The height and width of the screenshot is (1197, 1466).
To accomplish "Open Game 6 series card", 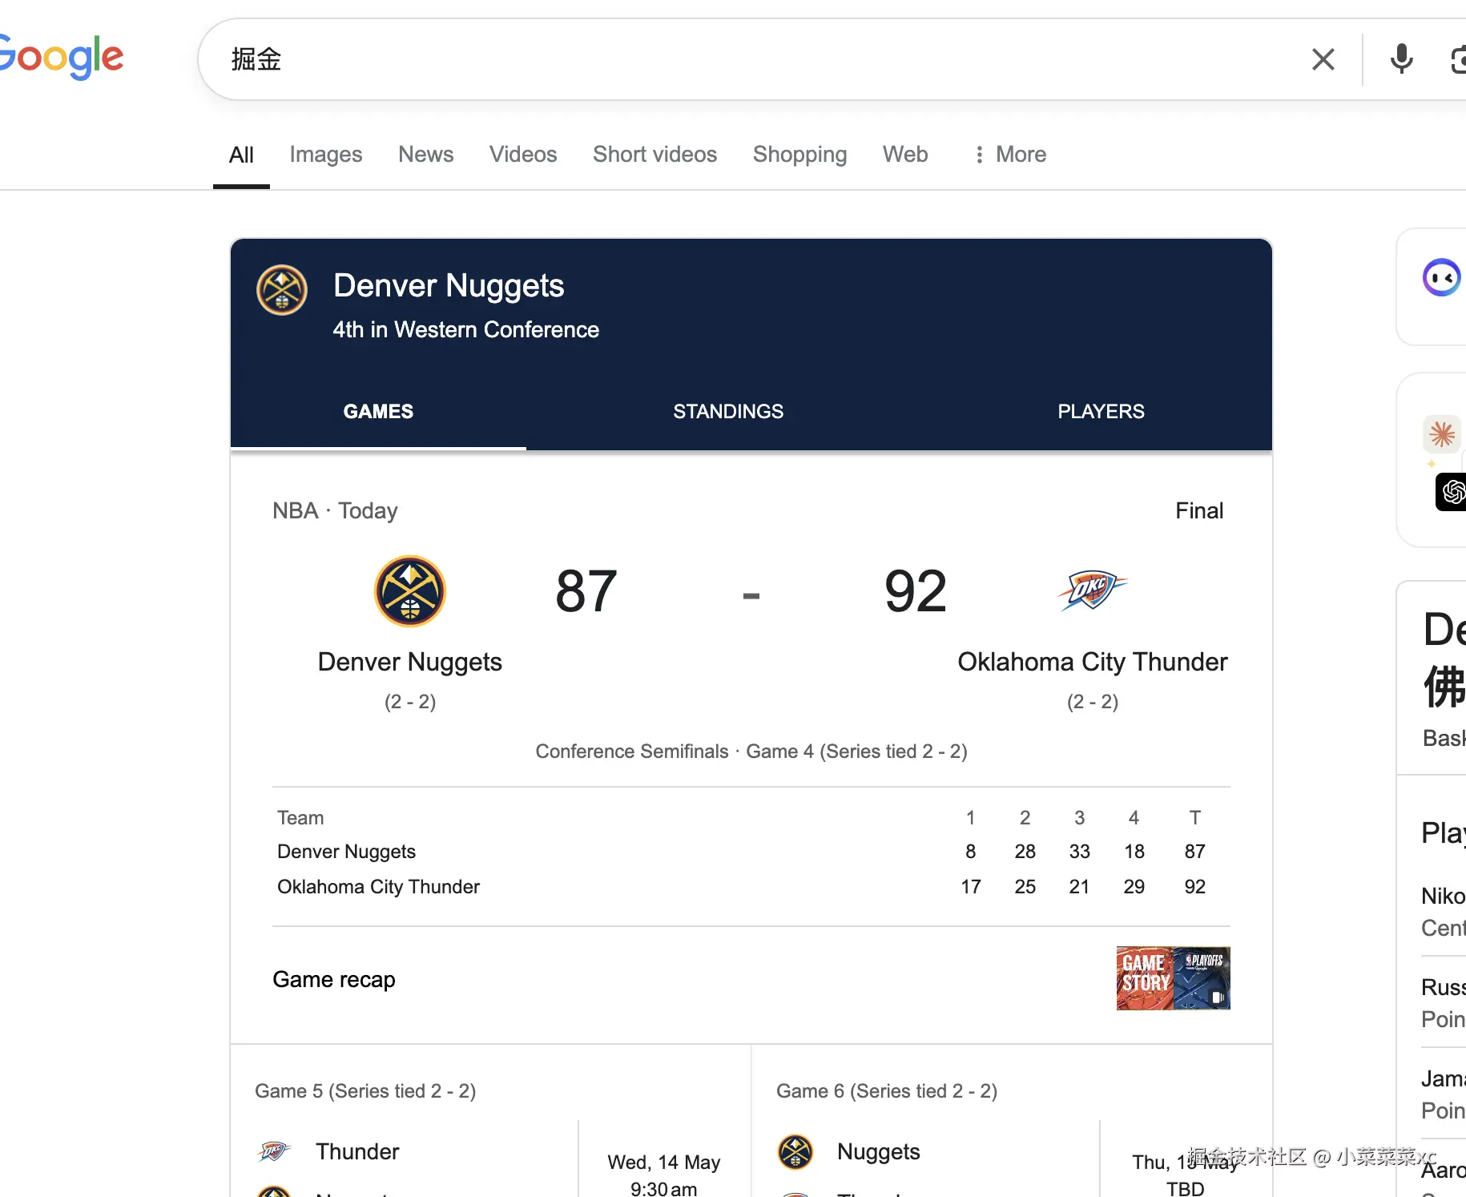I will click(1012, 1122).
